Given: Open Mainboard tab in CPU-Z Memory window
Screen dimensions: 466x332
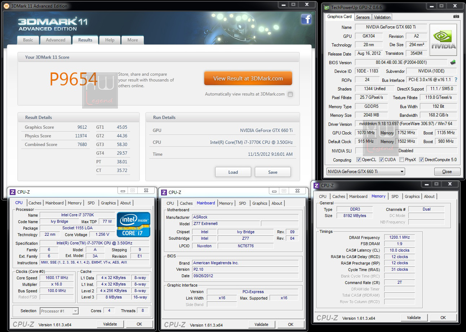Looking at the screenshot, I should tap(358, 196).
